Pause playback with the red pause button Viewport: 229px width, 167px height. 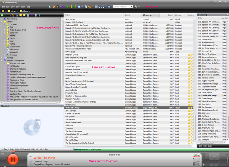[13, 159]
